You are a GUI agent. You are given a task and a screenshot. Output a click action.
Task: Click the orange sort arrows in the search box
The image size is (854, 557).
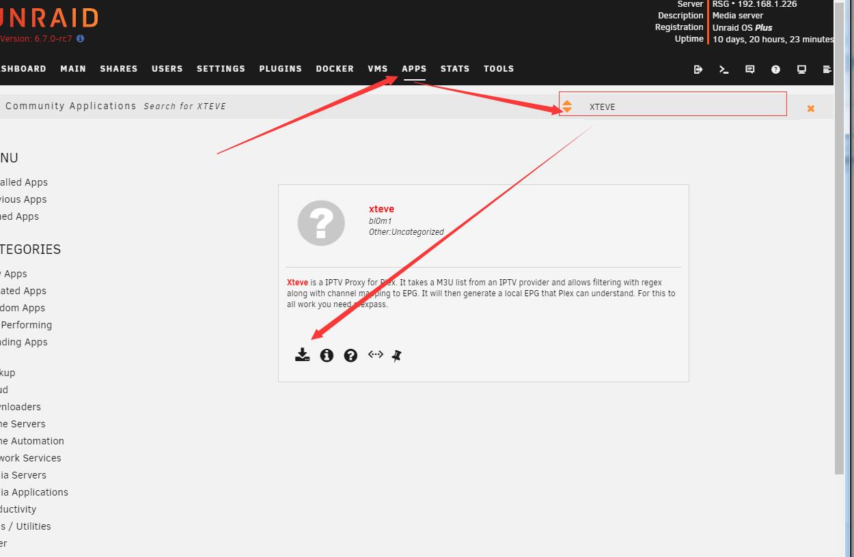tap(566, 106)
